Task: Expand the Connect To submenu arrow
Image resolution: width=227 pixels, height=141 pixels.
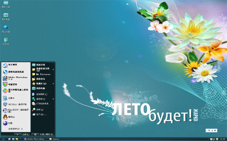Action: (53, 99)
